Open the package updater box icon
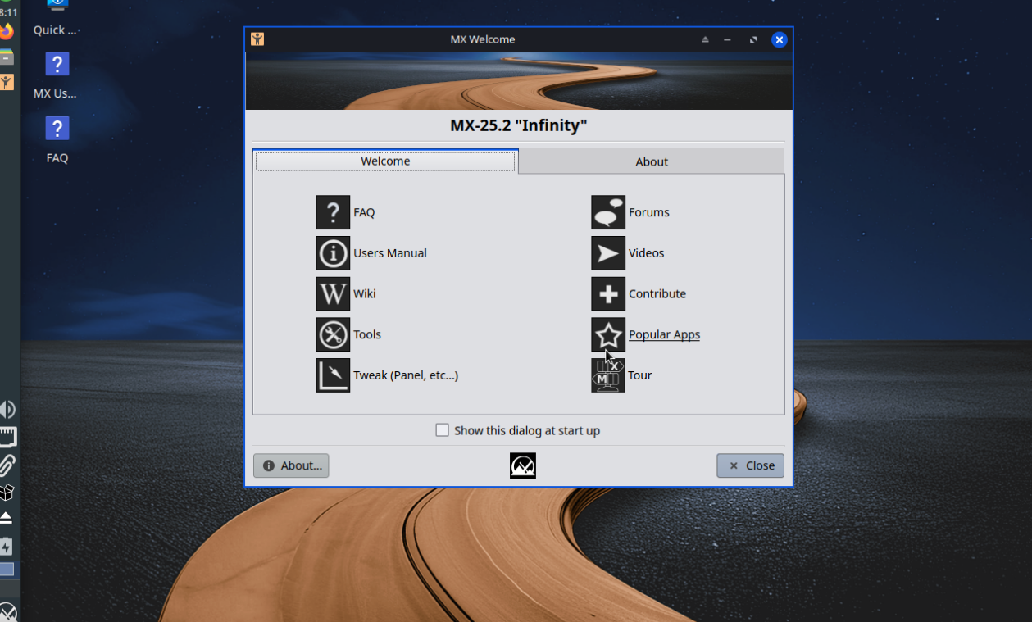Image resolution: width=1032 pixels, height=622 pixels. tap(7, 493)
